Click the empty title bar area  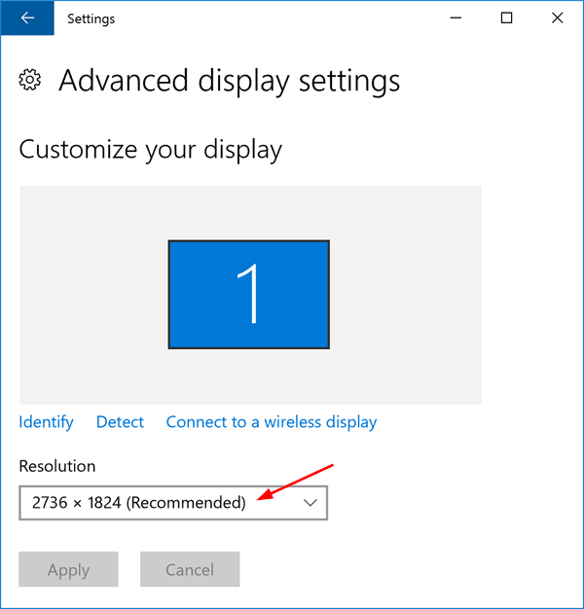pyautogui.click(x=273, y=18)
